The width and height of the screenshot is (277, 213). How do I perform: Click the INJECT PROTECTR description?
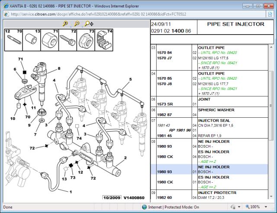(217, 193)
